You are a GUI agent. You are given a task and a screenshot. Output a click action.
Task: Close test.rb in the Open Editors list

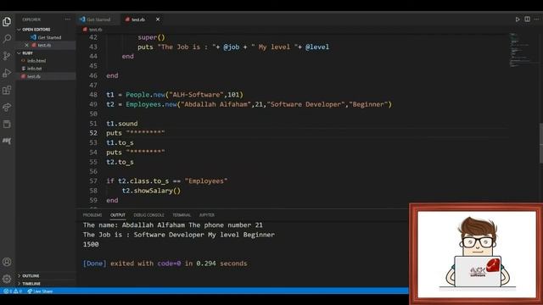(26, 45)
